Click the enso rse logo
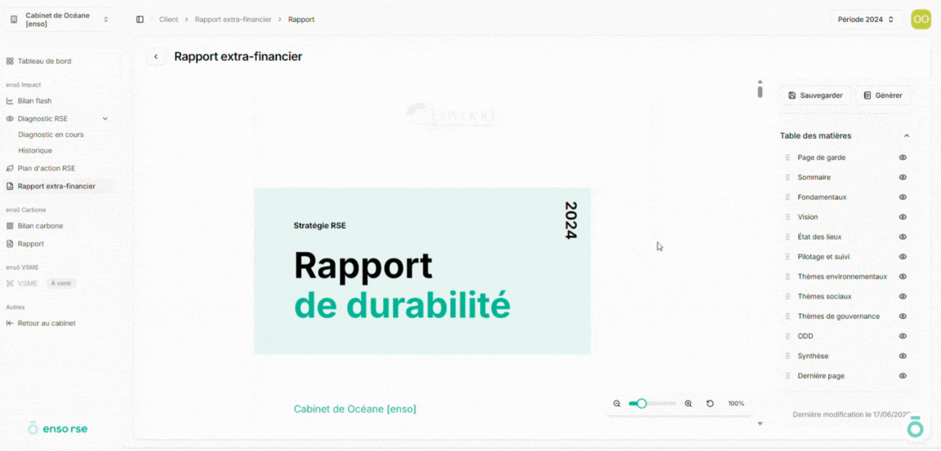 58,428
